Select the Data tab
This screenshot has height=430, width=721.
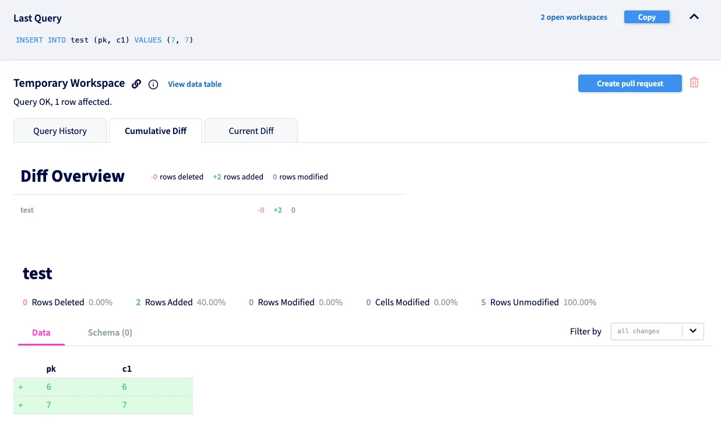click(41, 332)
